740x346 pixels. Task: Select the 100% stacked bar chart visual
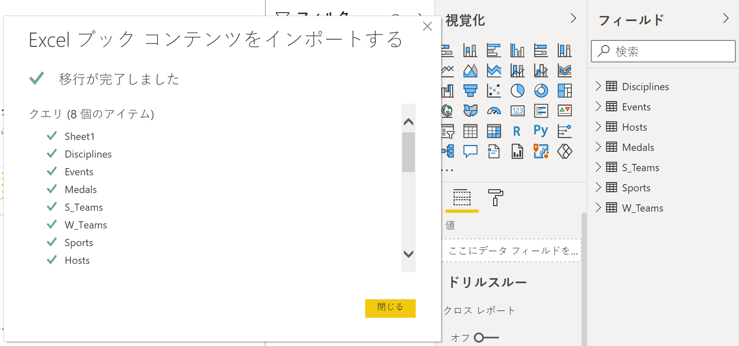[541, 51]
